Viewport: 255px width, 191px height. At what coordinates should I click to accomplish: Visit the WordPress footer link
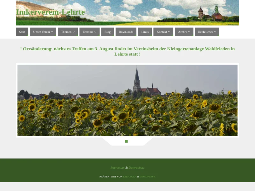[x=147, y=176]
